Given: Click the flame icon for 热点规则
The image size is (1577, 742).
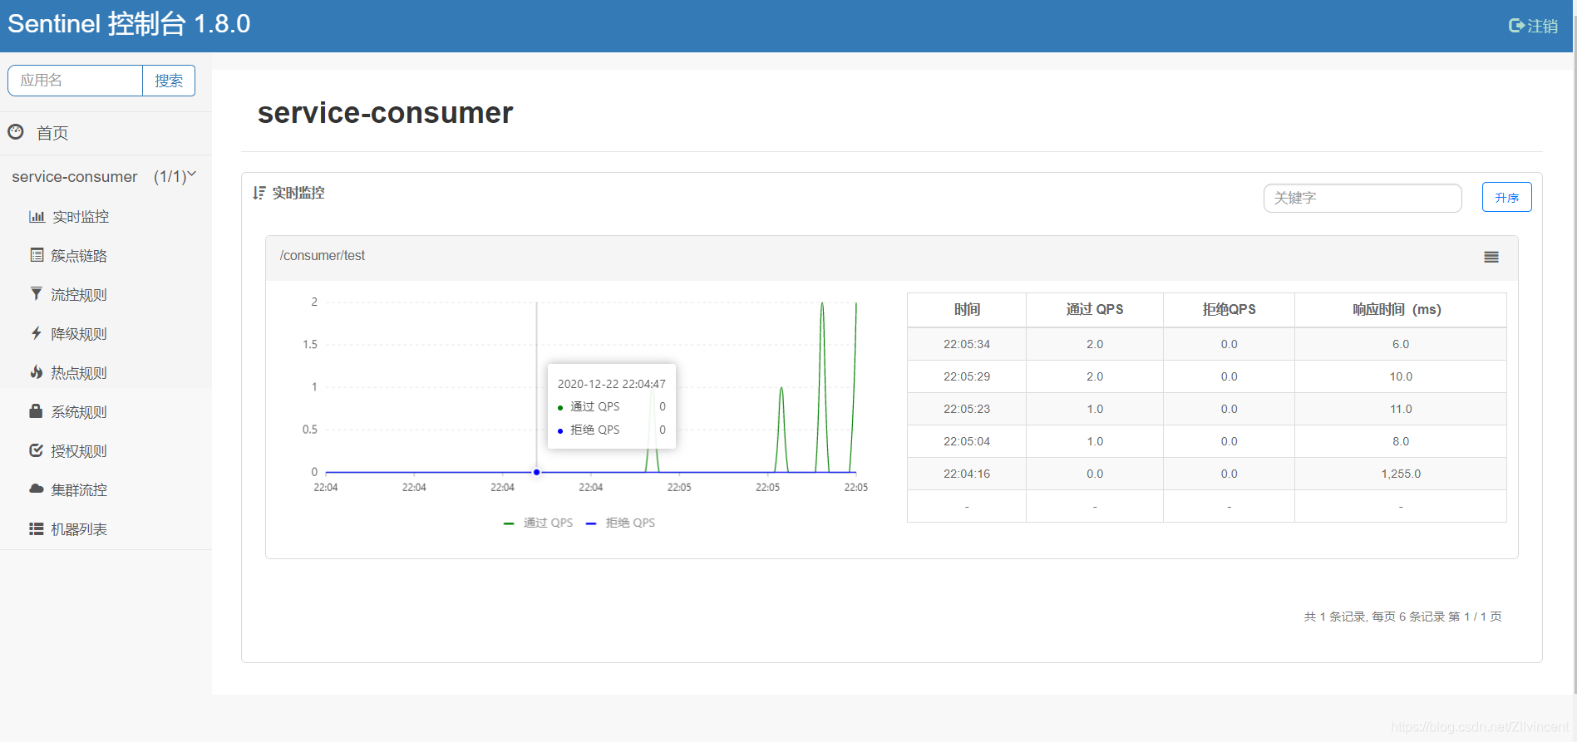Looking at the screenshot, I should (x=37, y=372).
